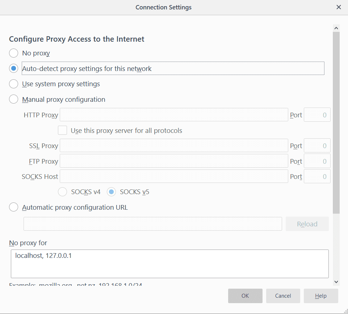
Task: Click the HTTP Proxy Port field
Action: click(x=317, y=114)
